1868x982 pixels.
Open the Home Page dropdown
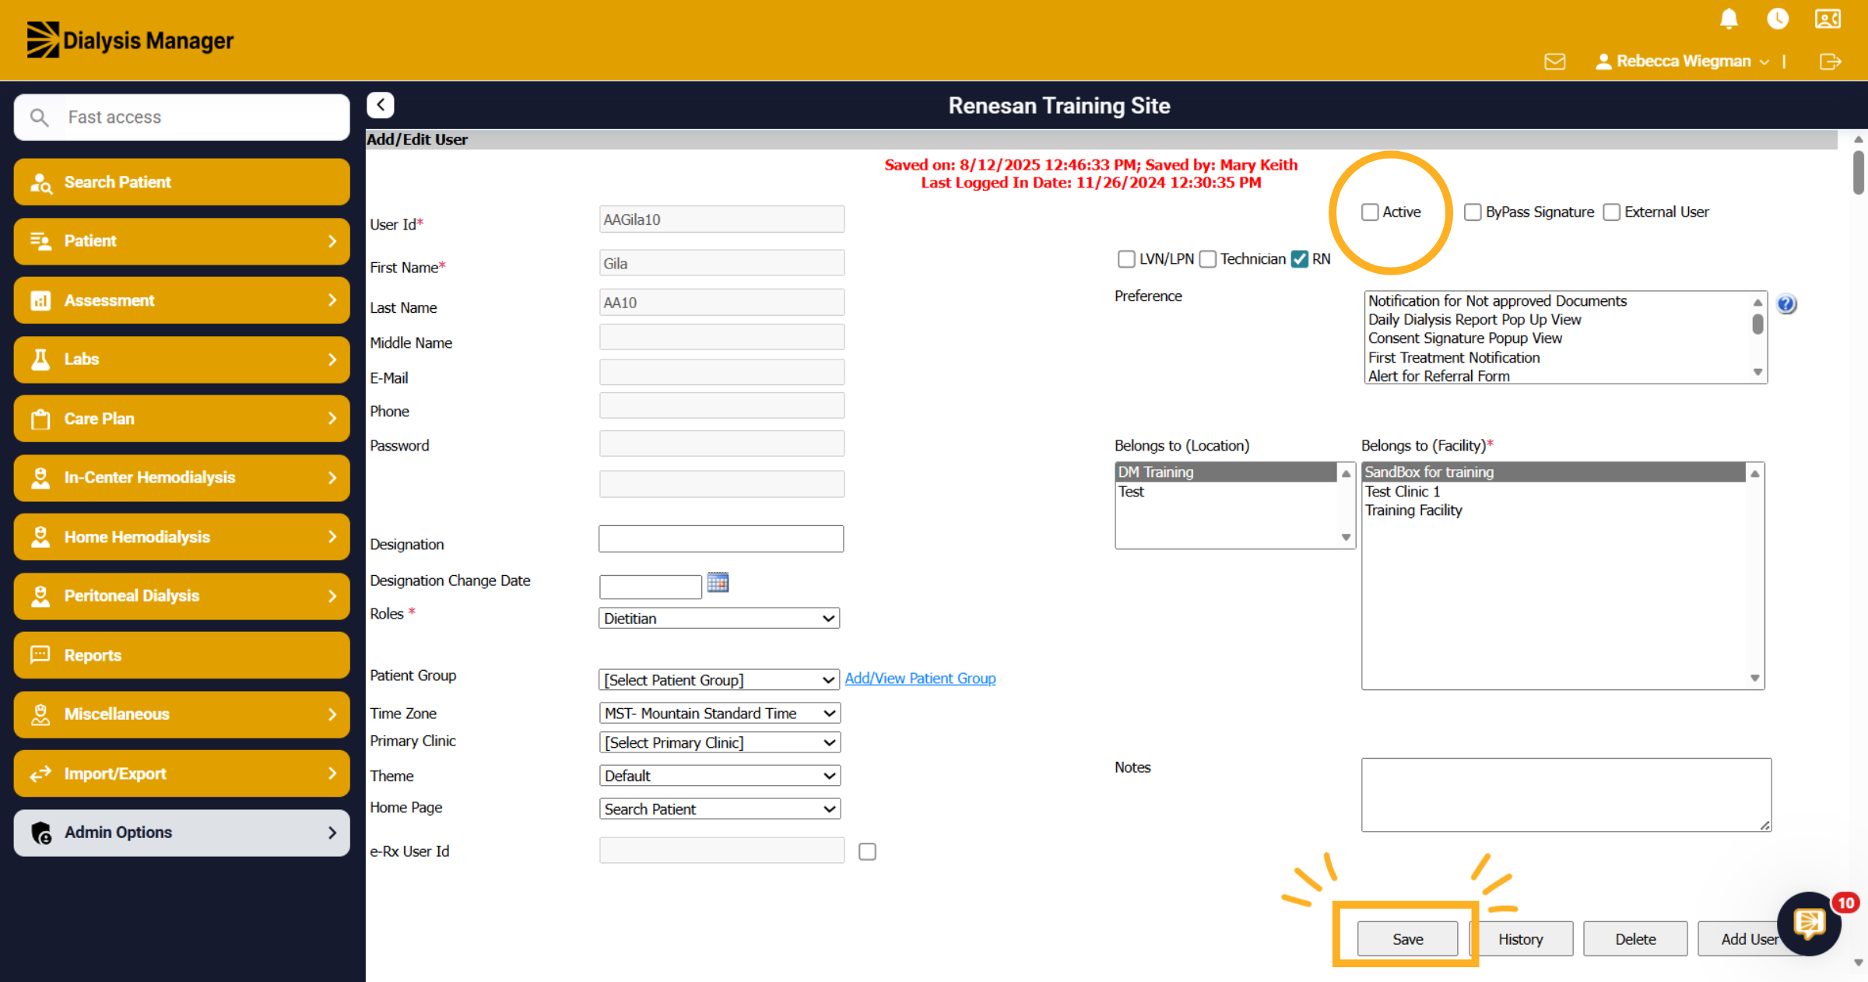[719, 809]
